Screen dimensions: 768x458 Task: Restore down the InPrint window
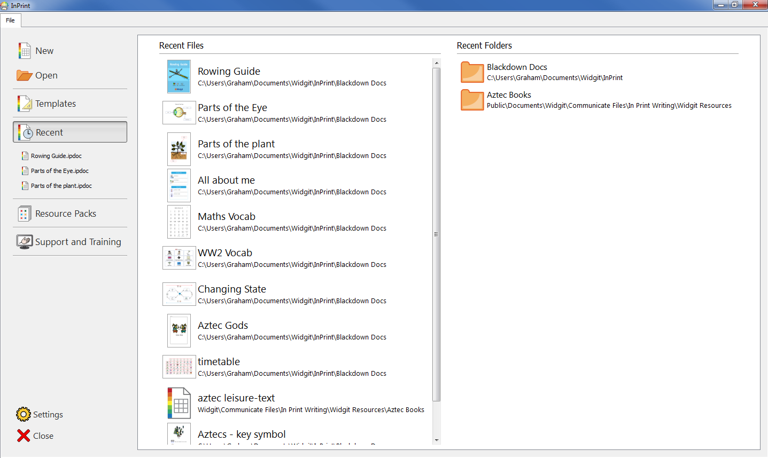[735, 5]
